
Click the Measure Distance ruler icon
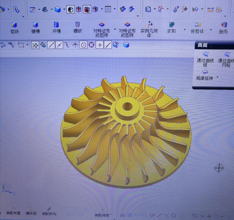pyautogui.click(x=210, y=10)
